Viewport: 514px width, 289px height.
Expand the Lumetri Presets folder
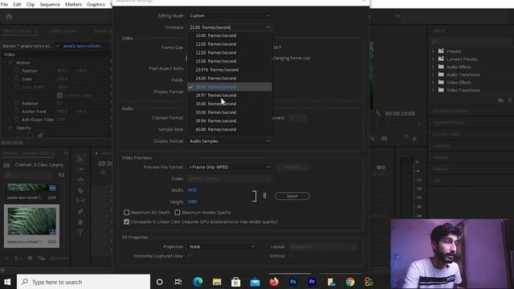[433, 59]
